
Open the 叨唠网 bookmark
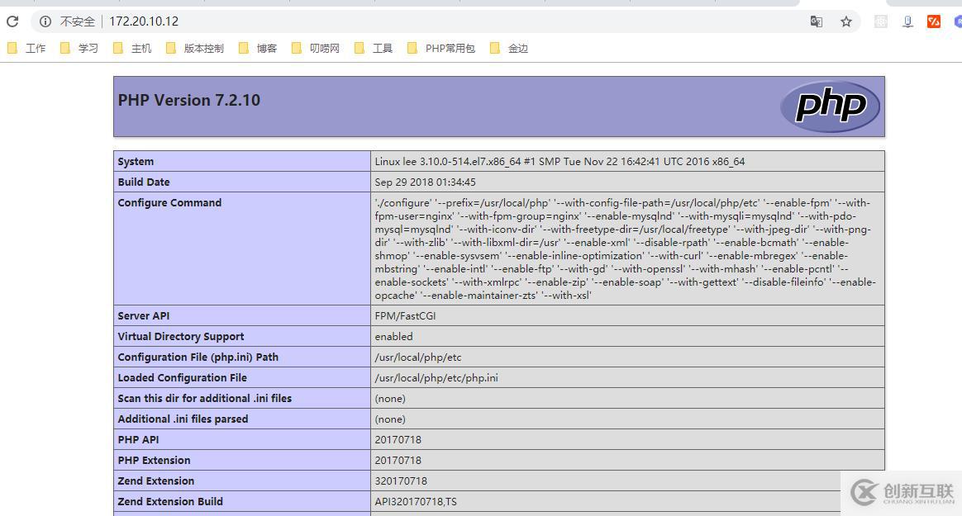(324, 48)
